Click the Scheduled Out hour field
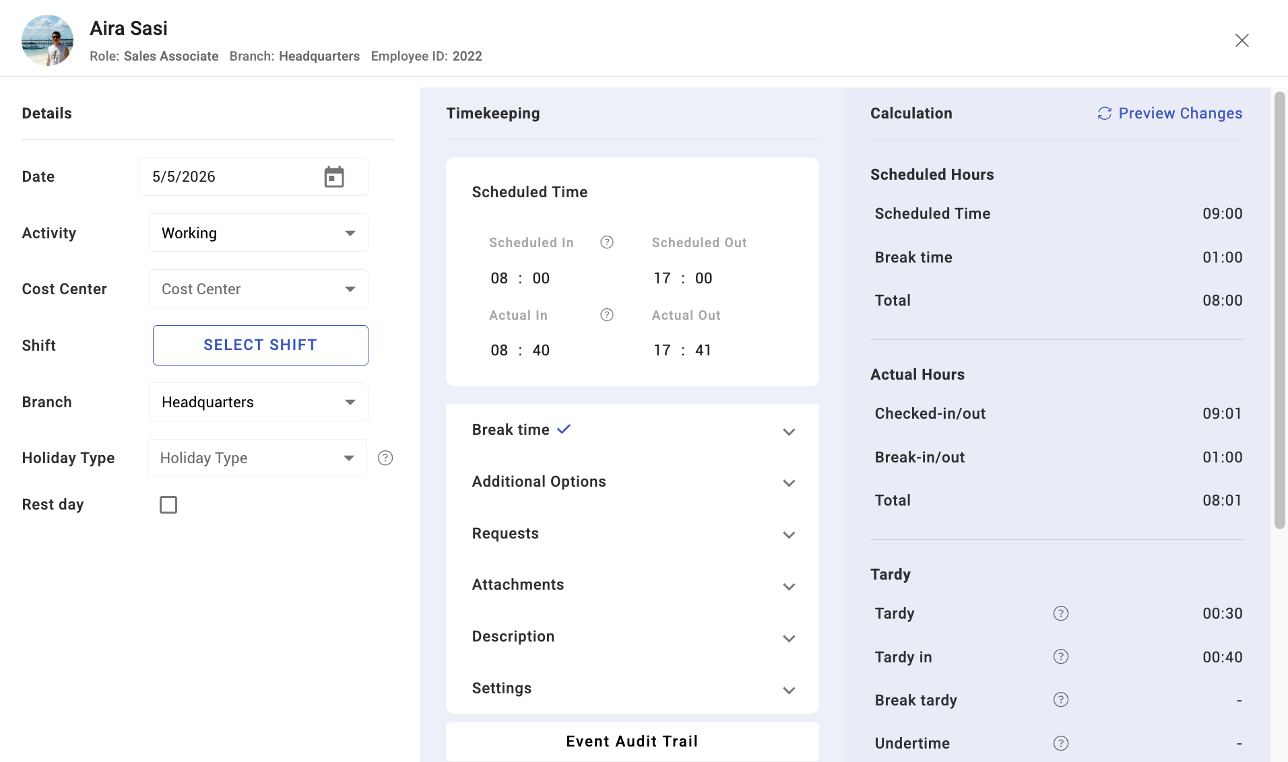The image size is (1288, 762). pyautogui.click(x=662, y=279)
